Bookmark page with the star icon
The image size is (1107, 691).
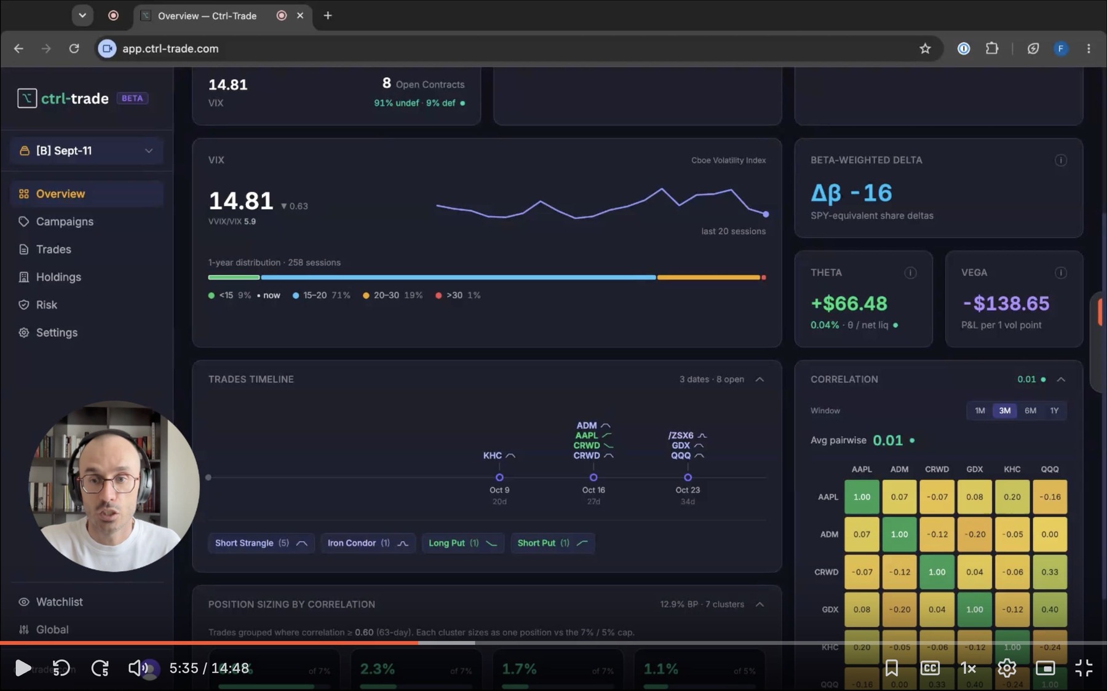tap(925, 49)
